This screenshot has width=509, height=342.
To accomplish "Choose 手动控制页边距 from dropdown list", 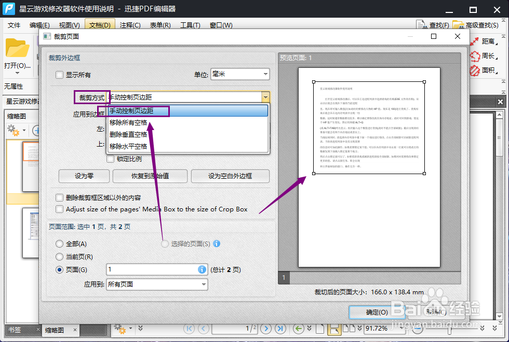I will point(187,111).
